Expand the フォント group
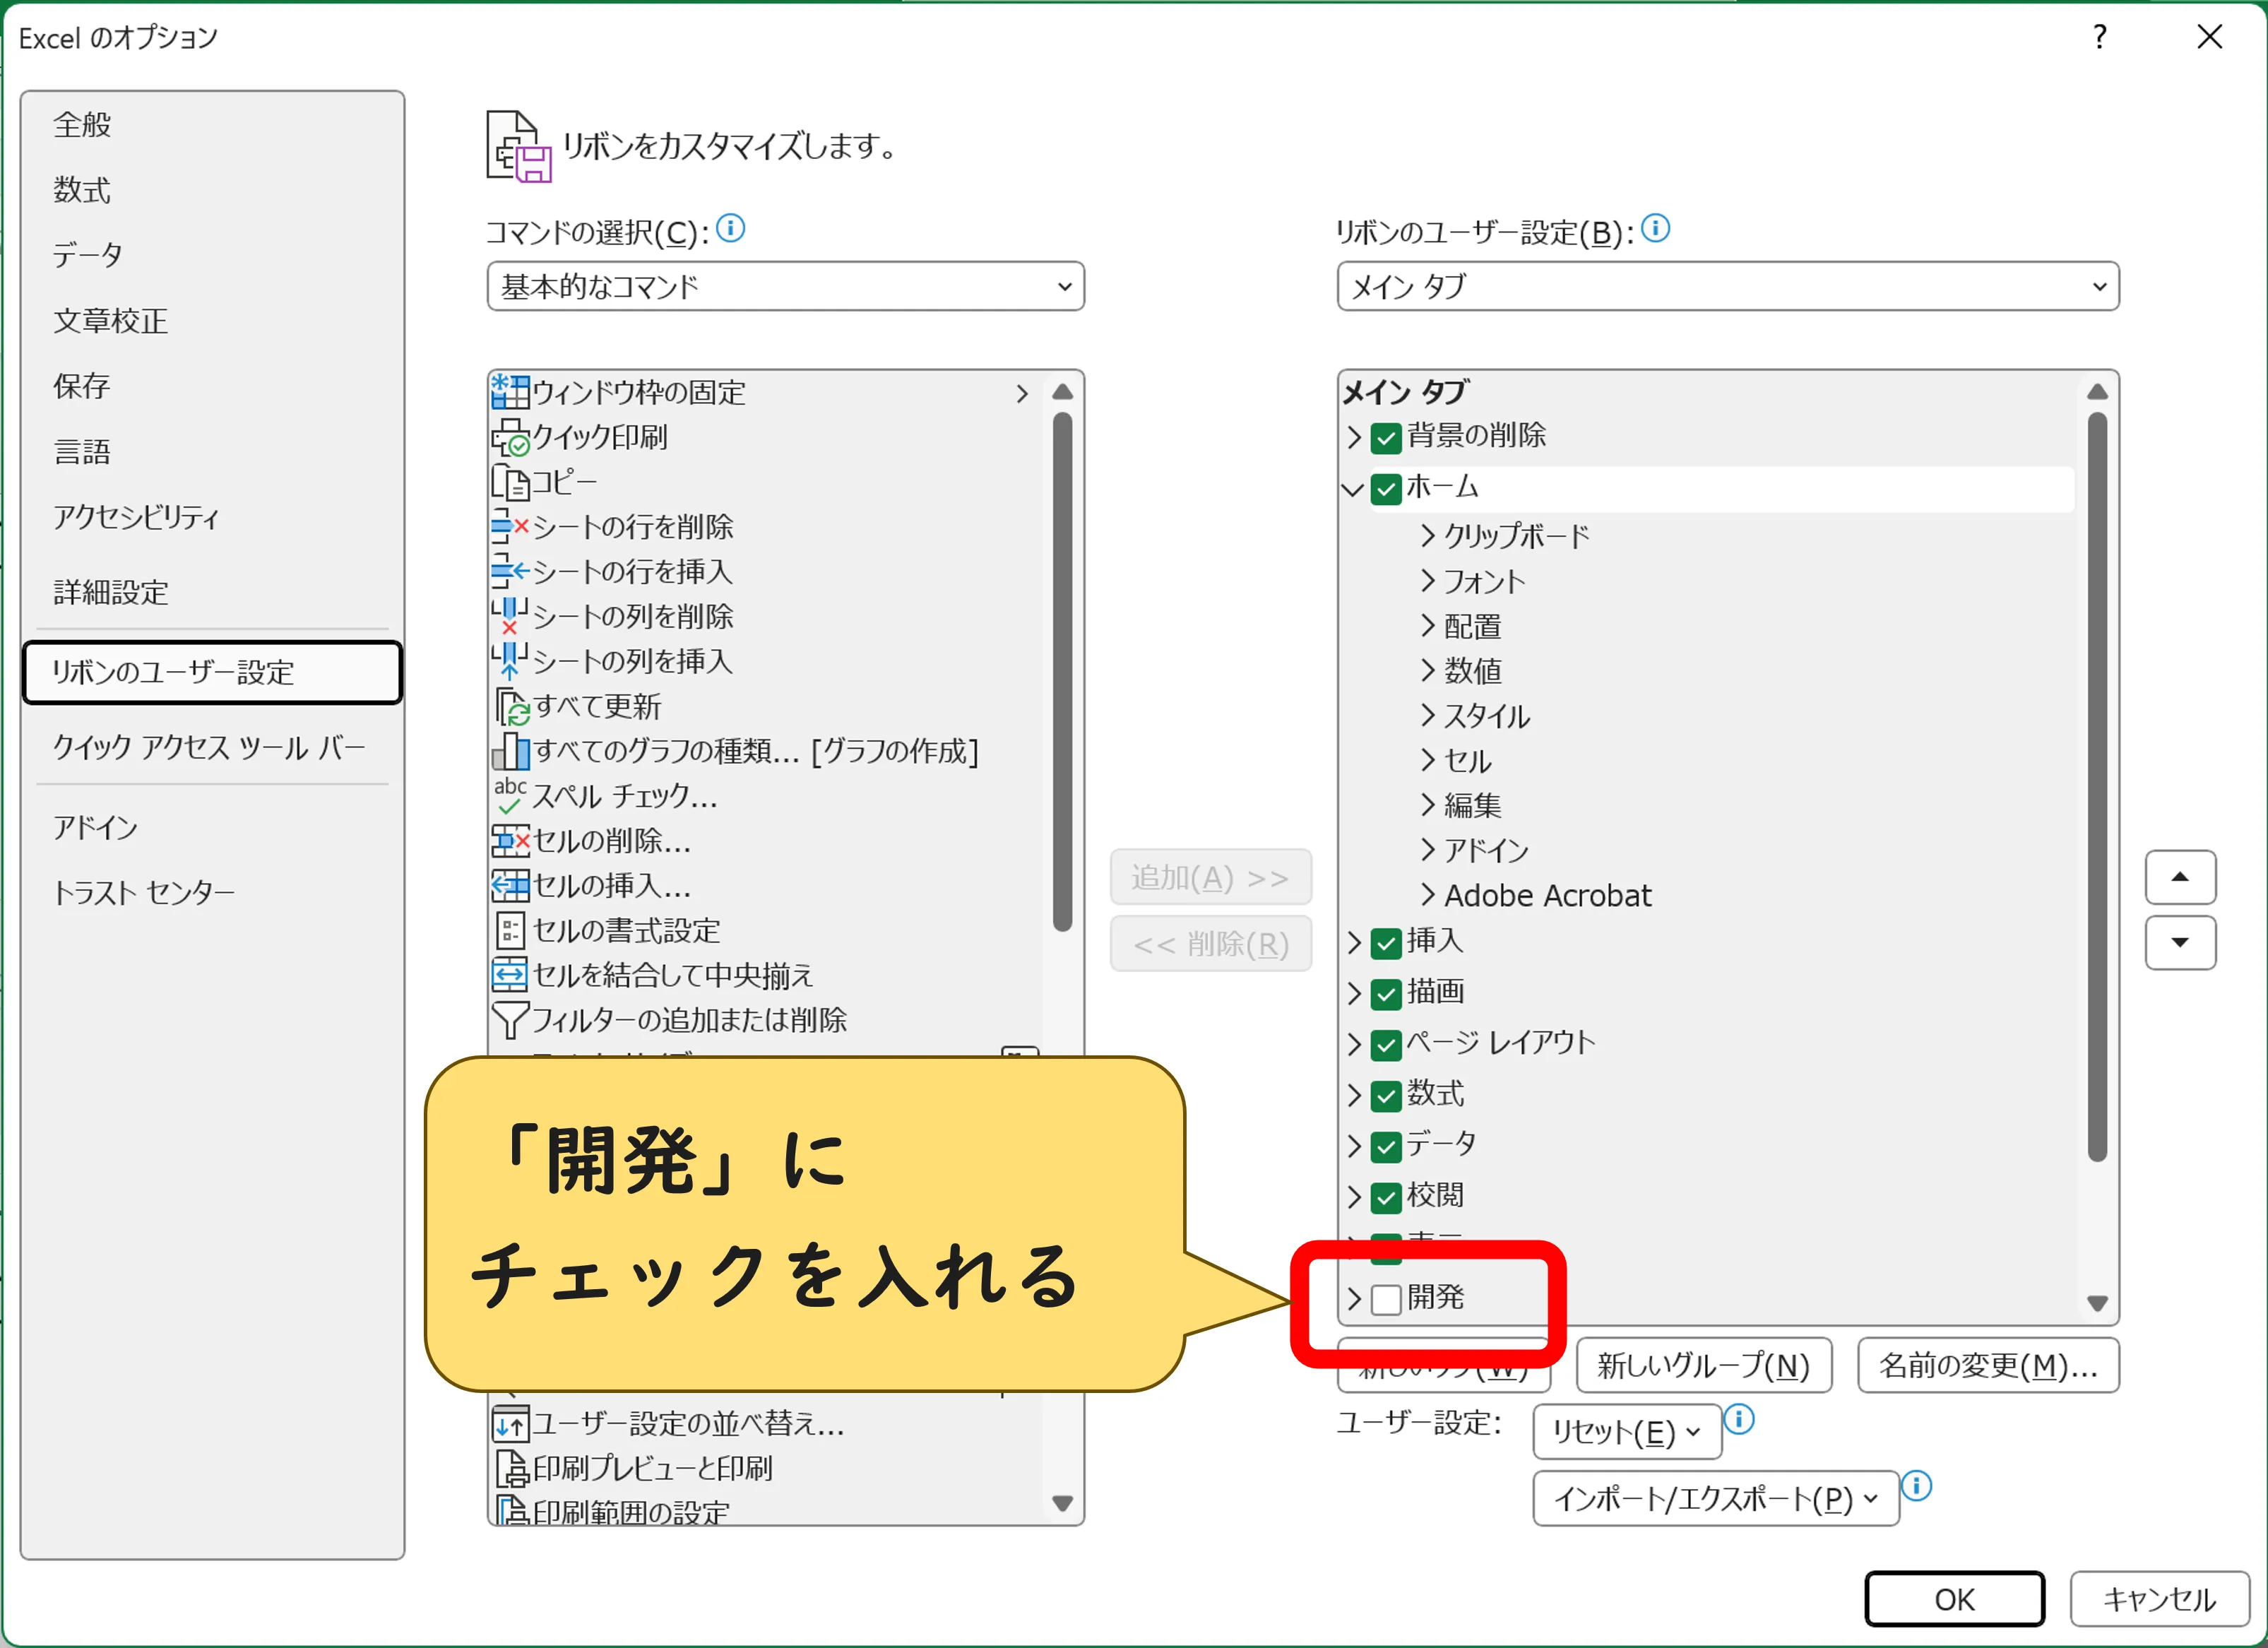2268x1648 pixels. (1428, 581)
